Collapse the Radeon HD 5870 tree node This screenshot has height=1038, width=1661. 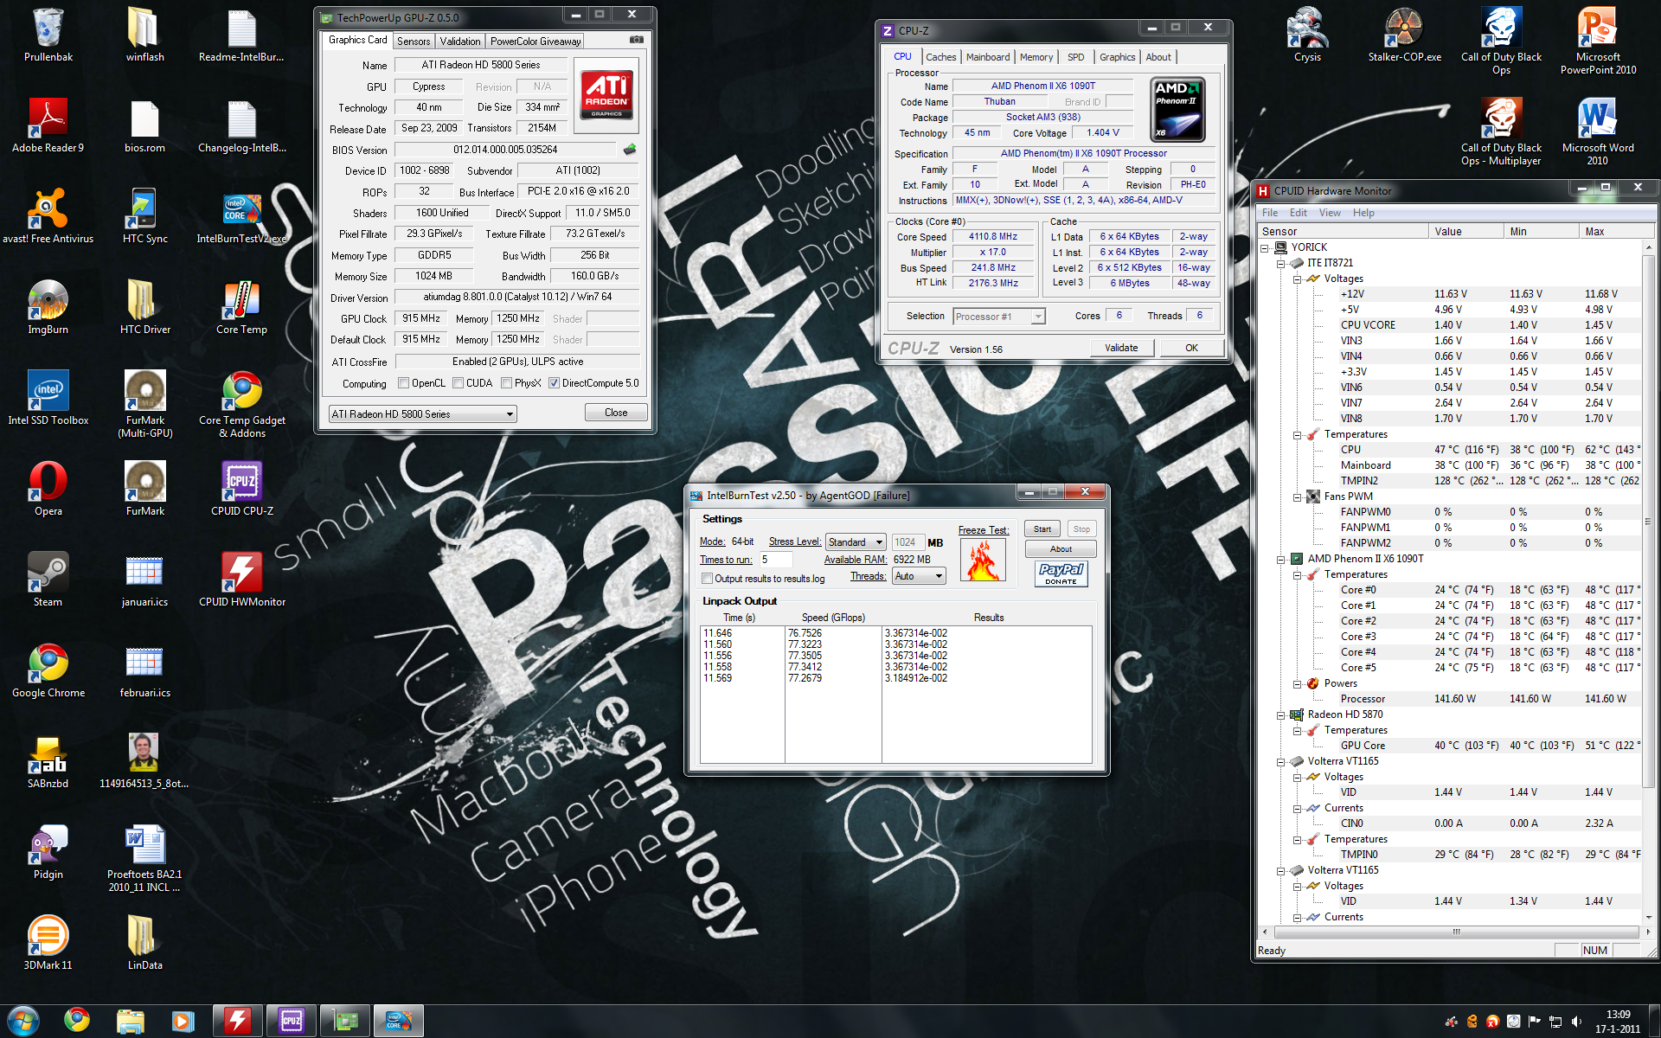1281,715
